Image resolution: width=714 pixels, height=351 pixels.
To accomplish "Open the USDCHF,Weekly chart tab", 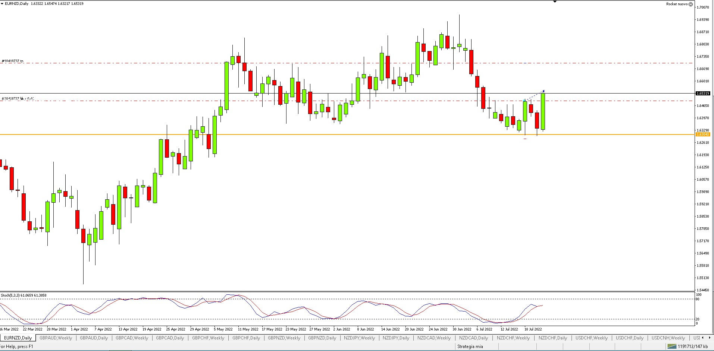I will coord(591,338).
